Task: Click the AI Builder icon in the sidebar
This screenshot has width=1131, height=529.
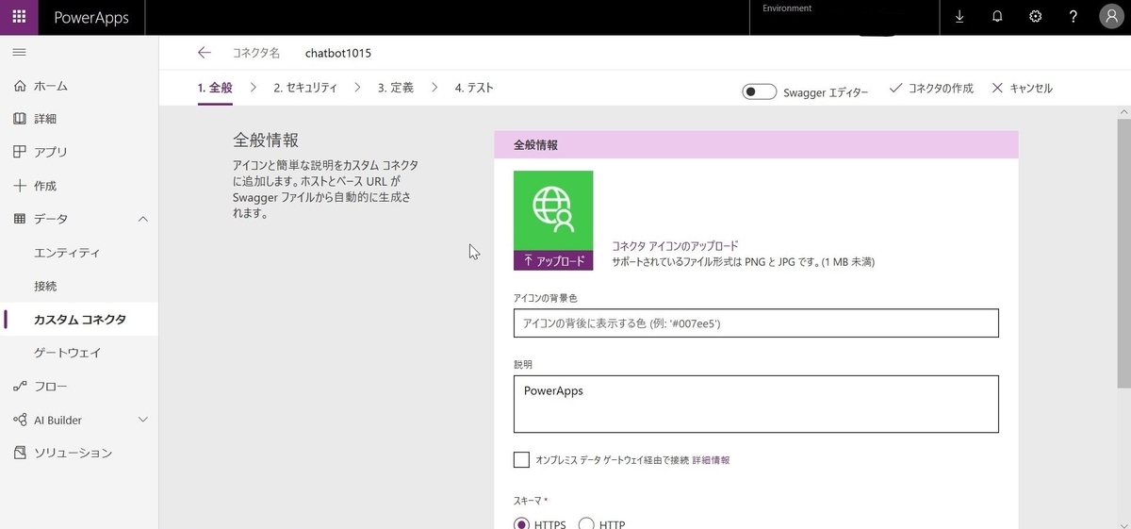Action: tap(20, 420)
